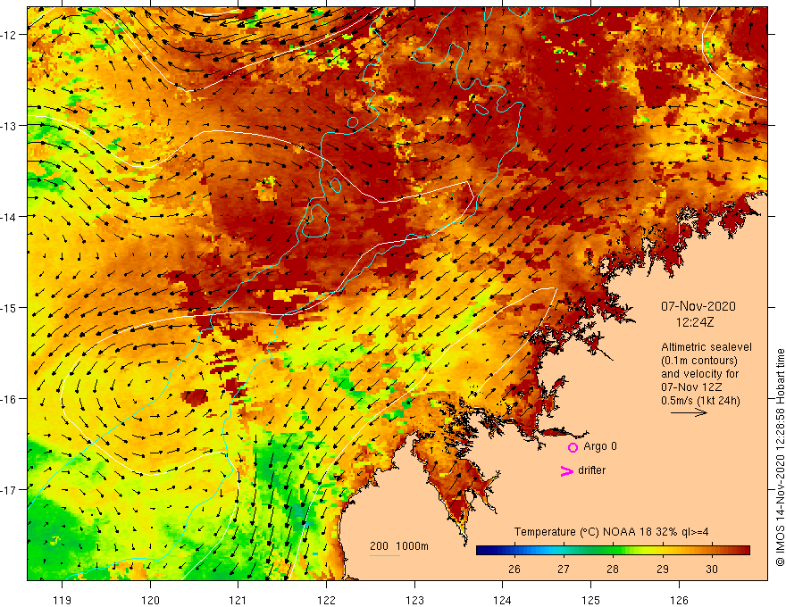
Task: Click the '07-Nov-2020' date text
Action: click(698, 306)
